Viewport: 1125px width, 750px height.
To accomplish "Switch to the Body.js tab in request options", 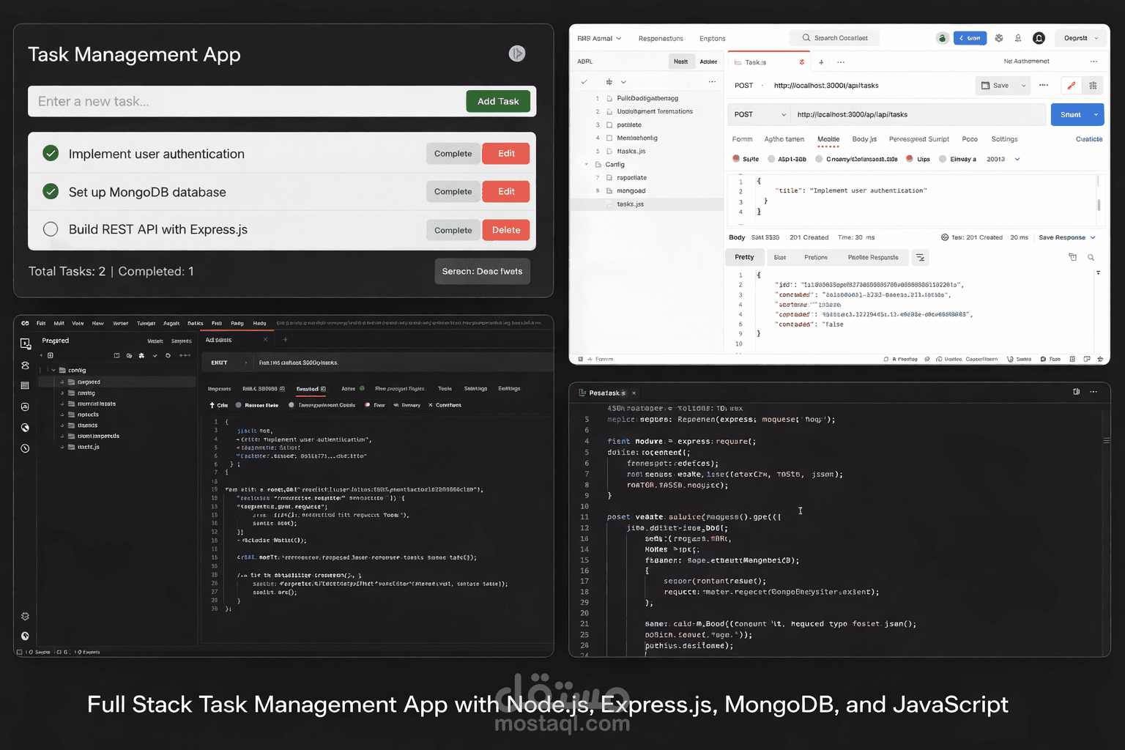I will (x=864, y=139).
